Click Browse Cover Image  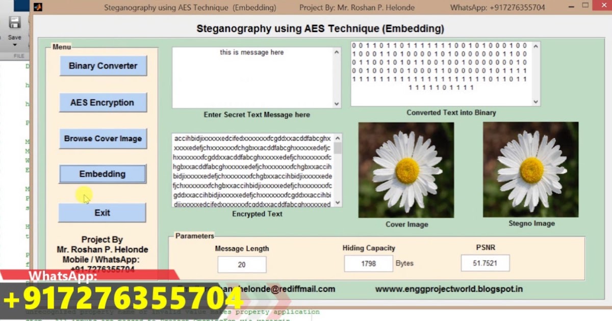tap(103, 138)
